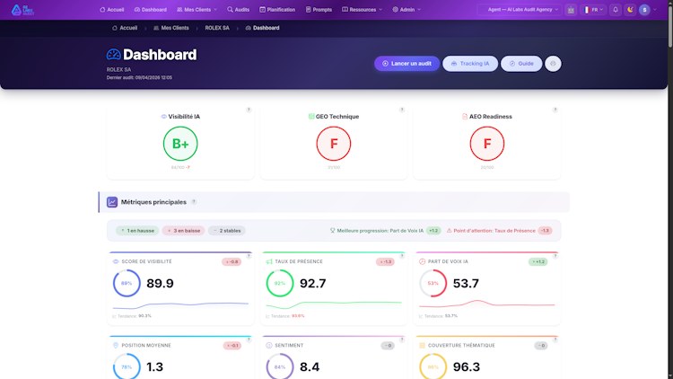Screen dimensions: 673x379
Task: Click the Score de visibilité 89% progress ring
Action: click(x=127, y=283)
